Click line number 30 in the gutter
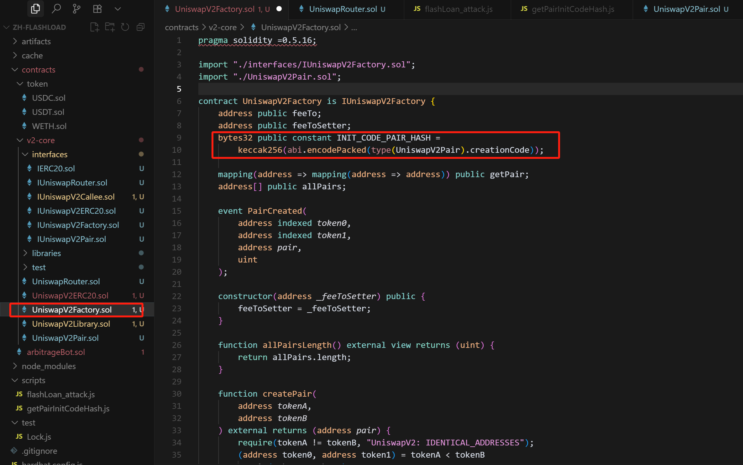This screenshot has height=465, width=743. point(177,394)
